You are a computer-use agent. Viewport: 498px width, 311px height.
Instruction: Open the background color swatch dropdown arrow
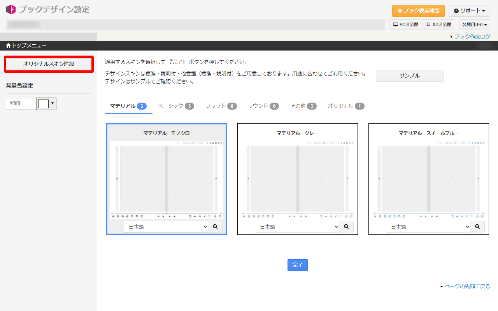53,103
